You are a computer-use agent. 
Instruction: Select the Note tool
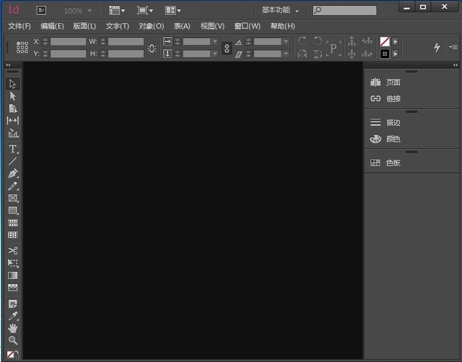[13, 304]
